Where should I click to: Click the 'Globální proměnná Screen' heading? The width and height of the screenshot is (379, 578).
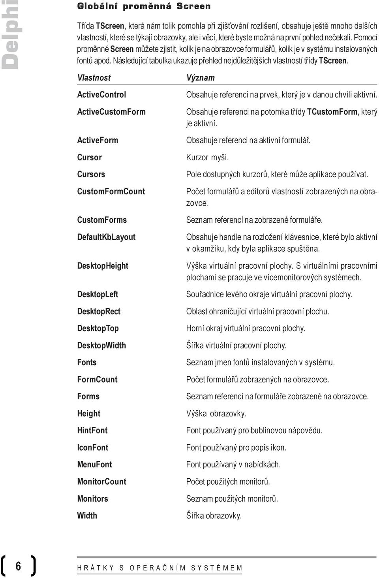(x=144, y=6)
